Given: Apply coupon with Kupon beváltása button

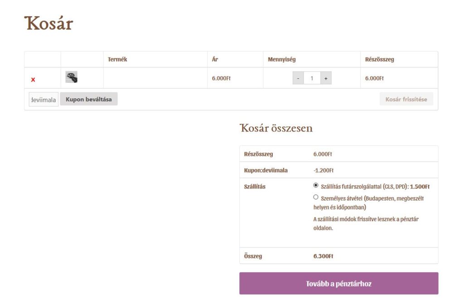Looking at the screenshot, I should click(x=89, y=99).
